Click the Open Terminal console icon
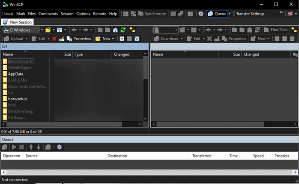This screenshot has width=299, height=184. click(x=173, y=14)
